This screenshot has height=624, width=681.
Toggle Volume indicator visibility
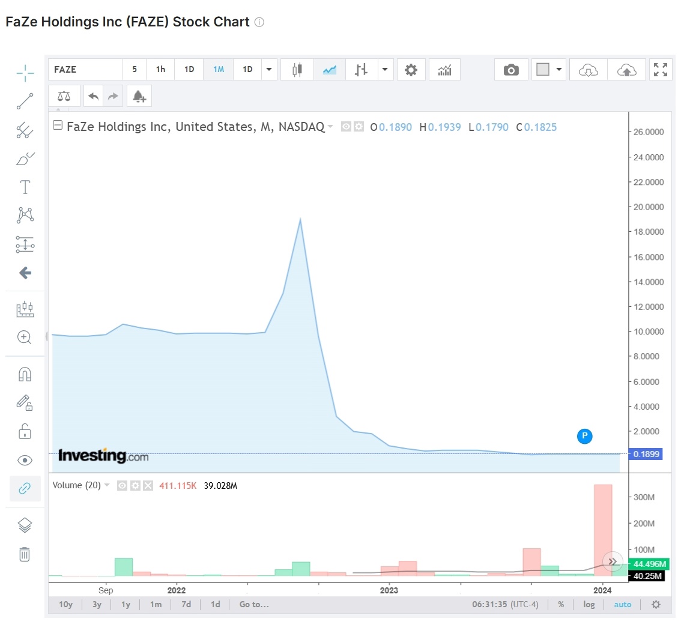[x=122, y=485]
